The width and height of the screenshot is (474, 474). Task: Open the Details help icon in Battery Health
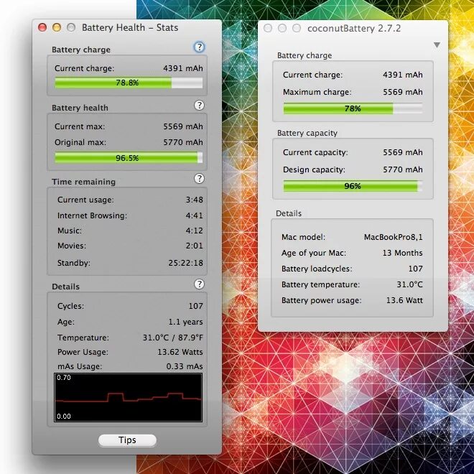(199, 284)
